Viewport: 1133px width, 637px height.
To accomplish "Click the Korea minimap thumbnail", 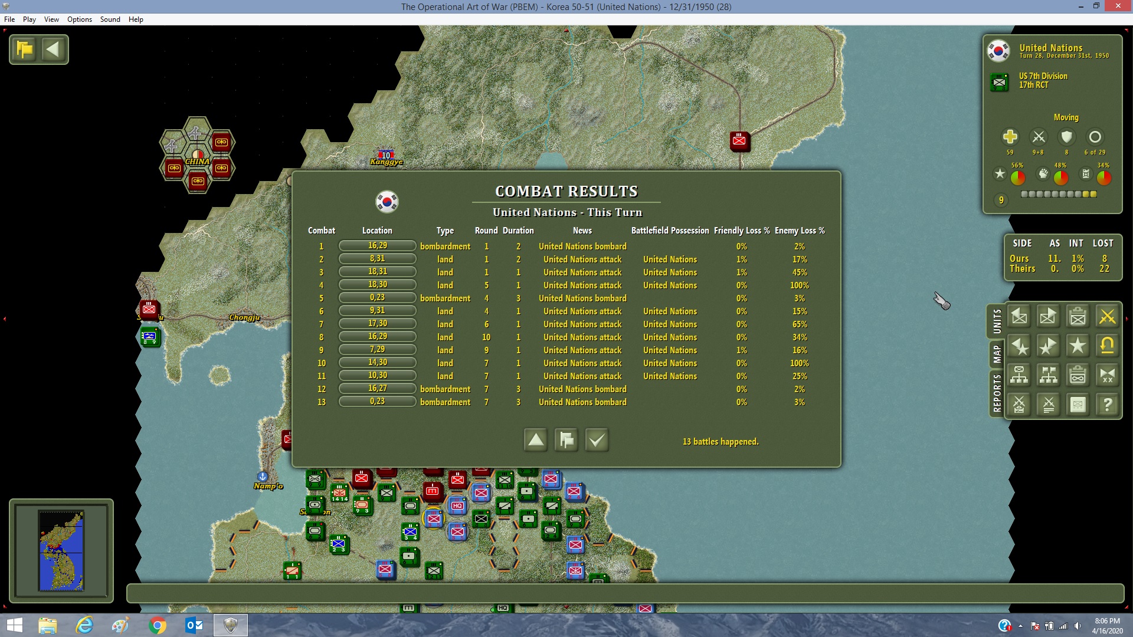I will click(x=61, y=551).
